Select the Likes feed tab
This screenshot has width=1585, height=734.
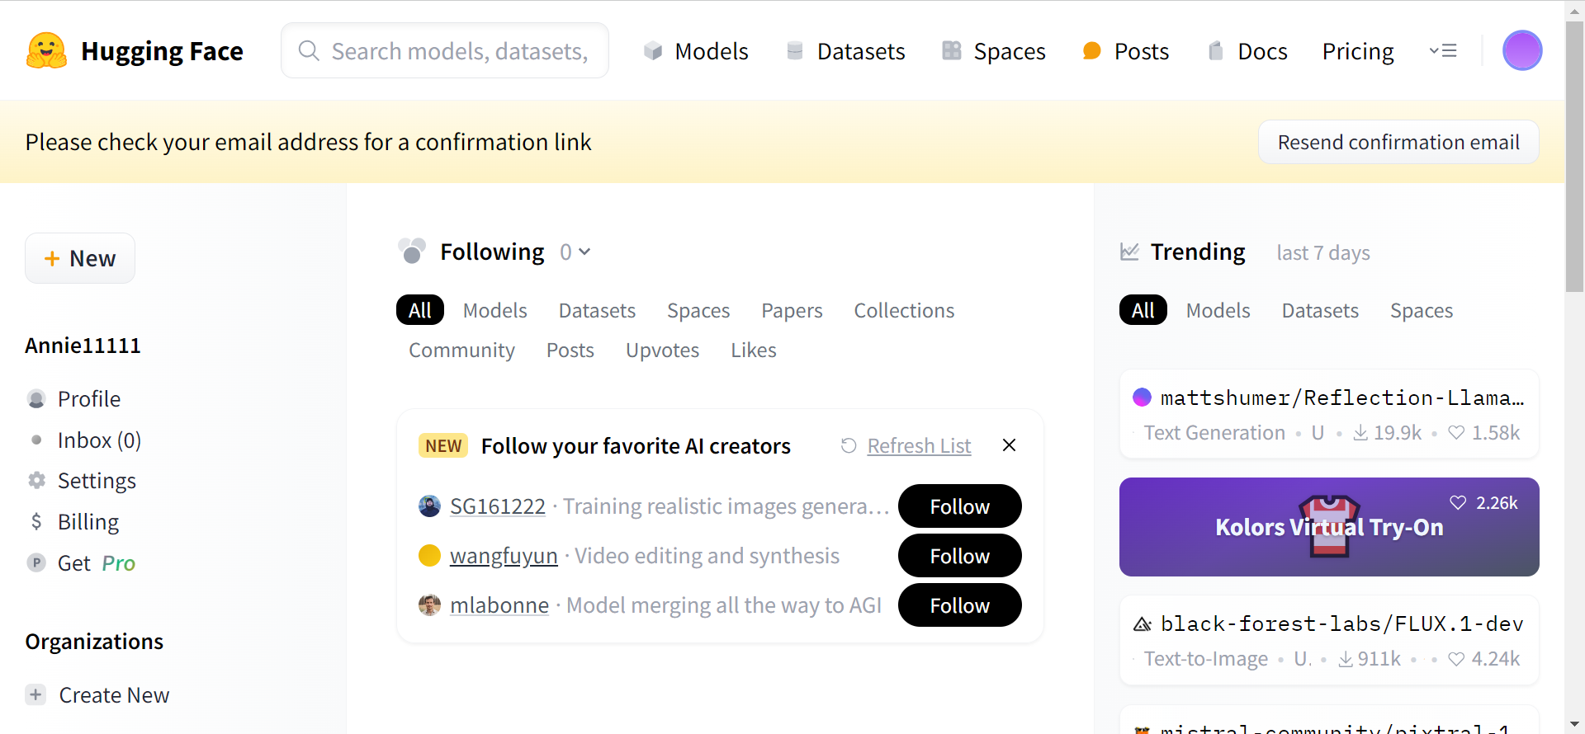click(x=753, y=350)
